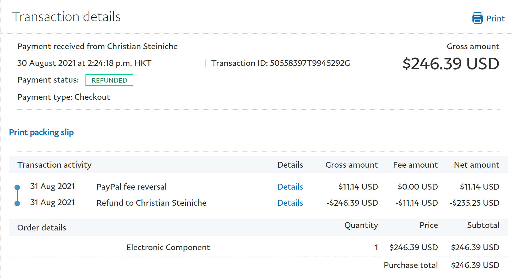Image resolution: width=512 pixels, height=278 pixels.
Task: Click the Print text link
Action: (495, 19)
